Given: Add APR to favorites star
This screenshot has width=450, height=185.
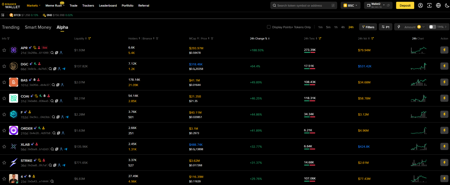Looking at the screenshot, I should pos(4,50).
